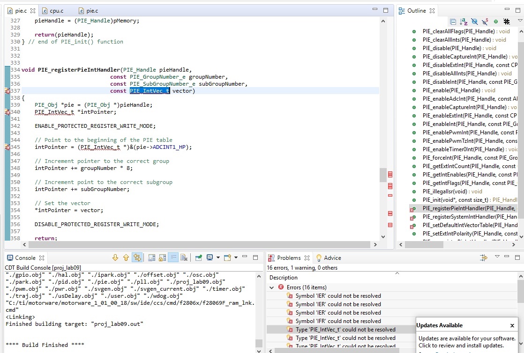Screen dimensions: 524x353
Task: Pin the build console
Action: tap(199, 257)
